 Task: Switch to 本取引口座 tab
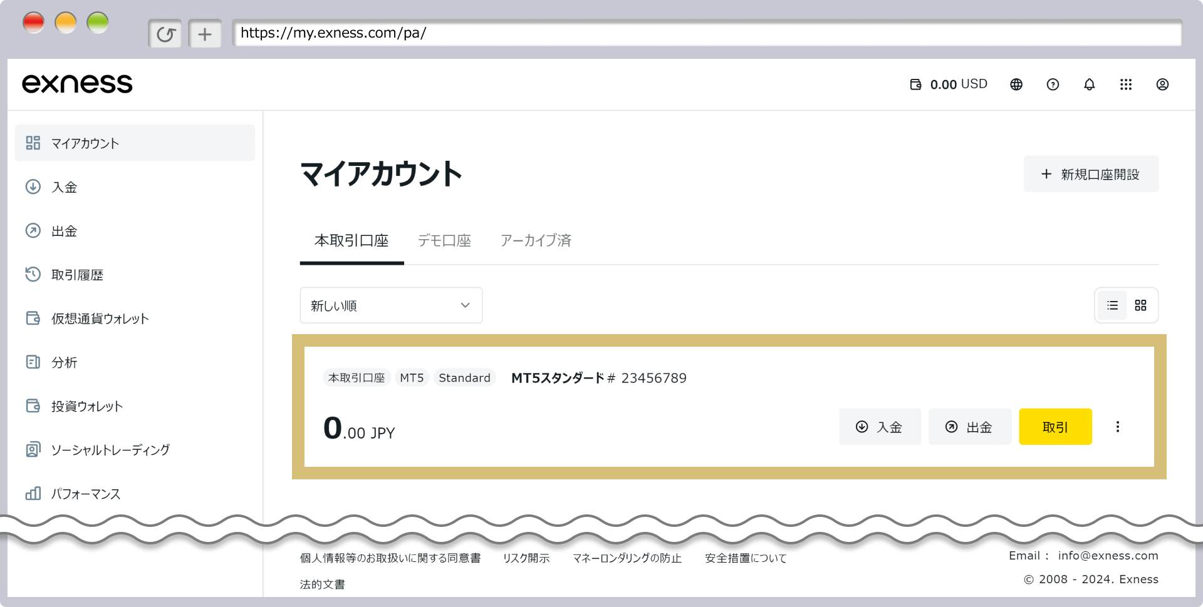click(x=352, y=240)
